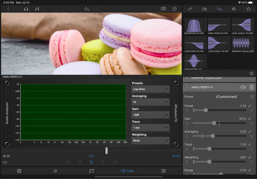
Task: Pause playback with the pause control
Action: (91, 162)
